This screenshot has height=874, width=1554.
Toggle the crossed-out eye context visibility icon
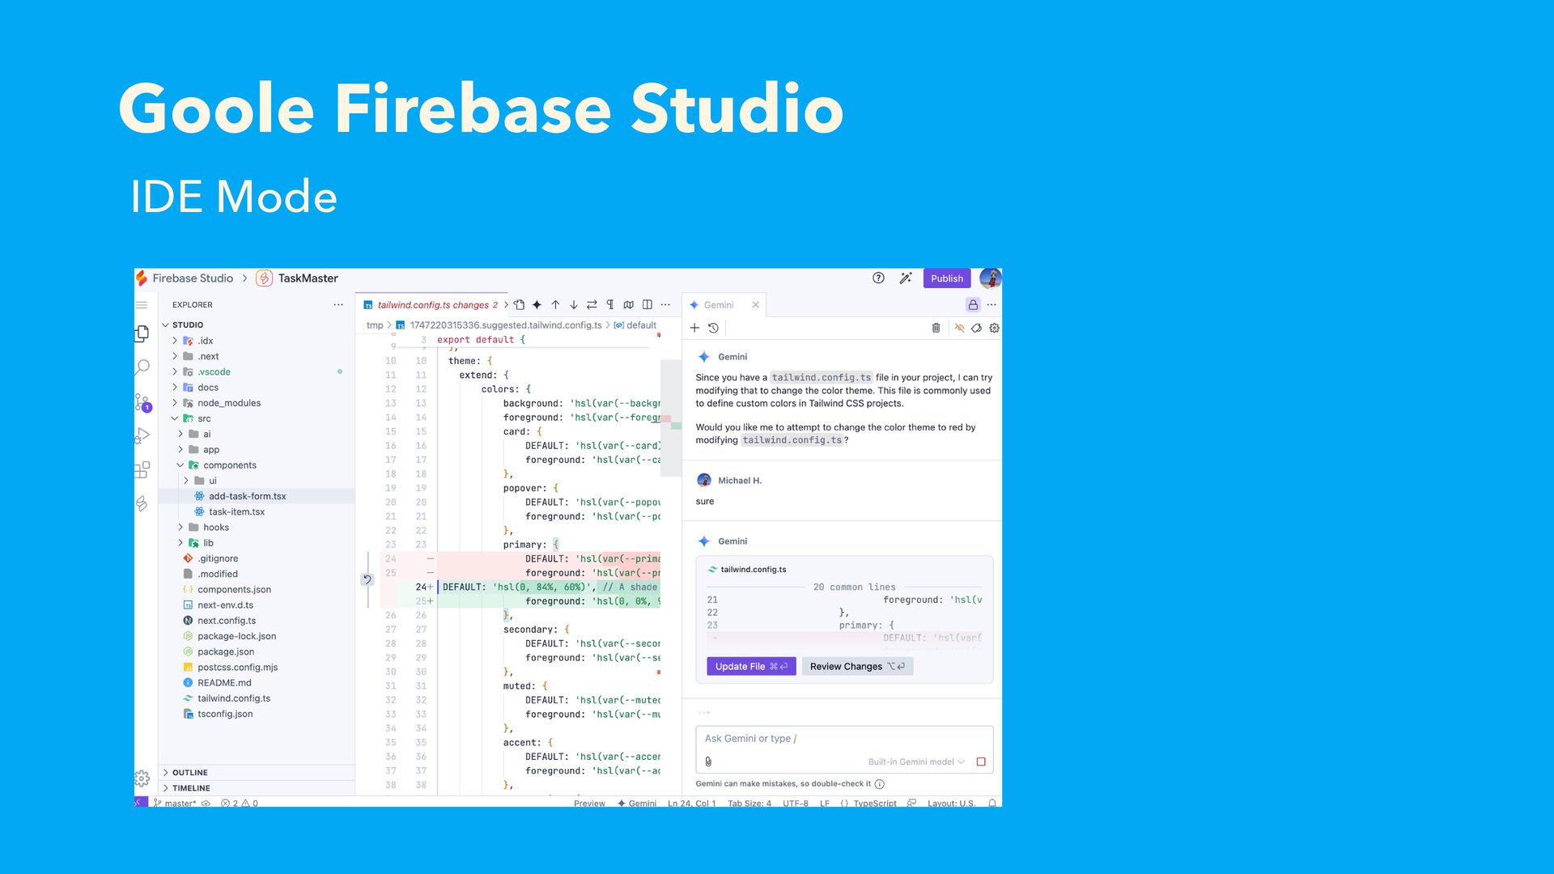959,328
